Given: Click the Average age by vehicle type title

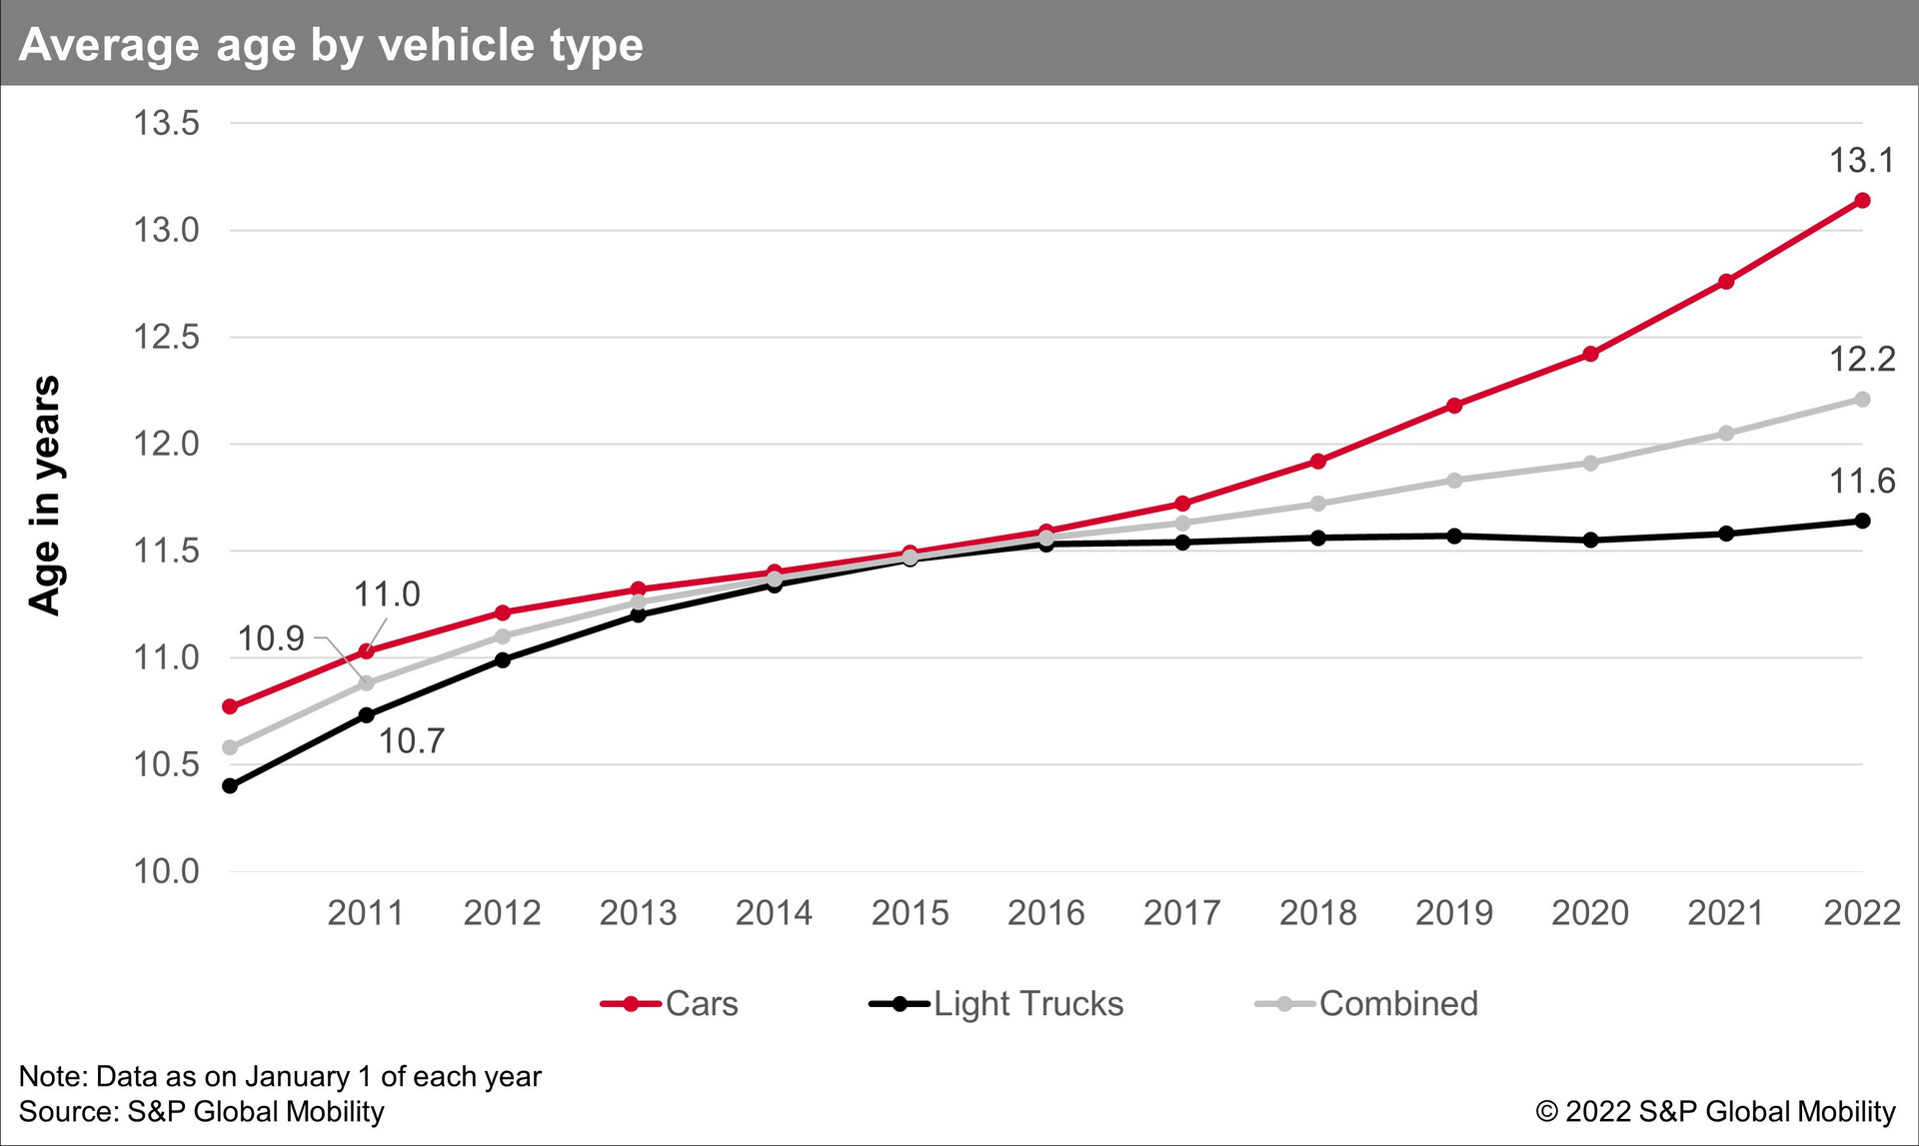Looking at the screenshot, I should (x=331, y=45).
